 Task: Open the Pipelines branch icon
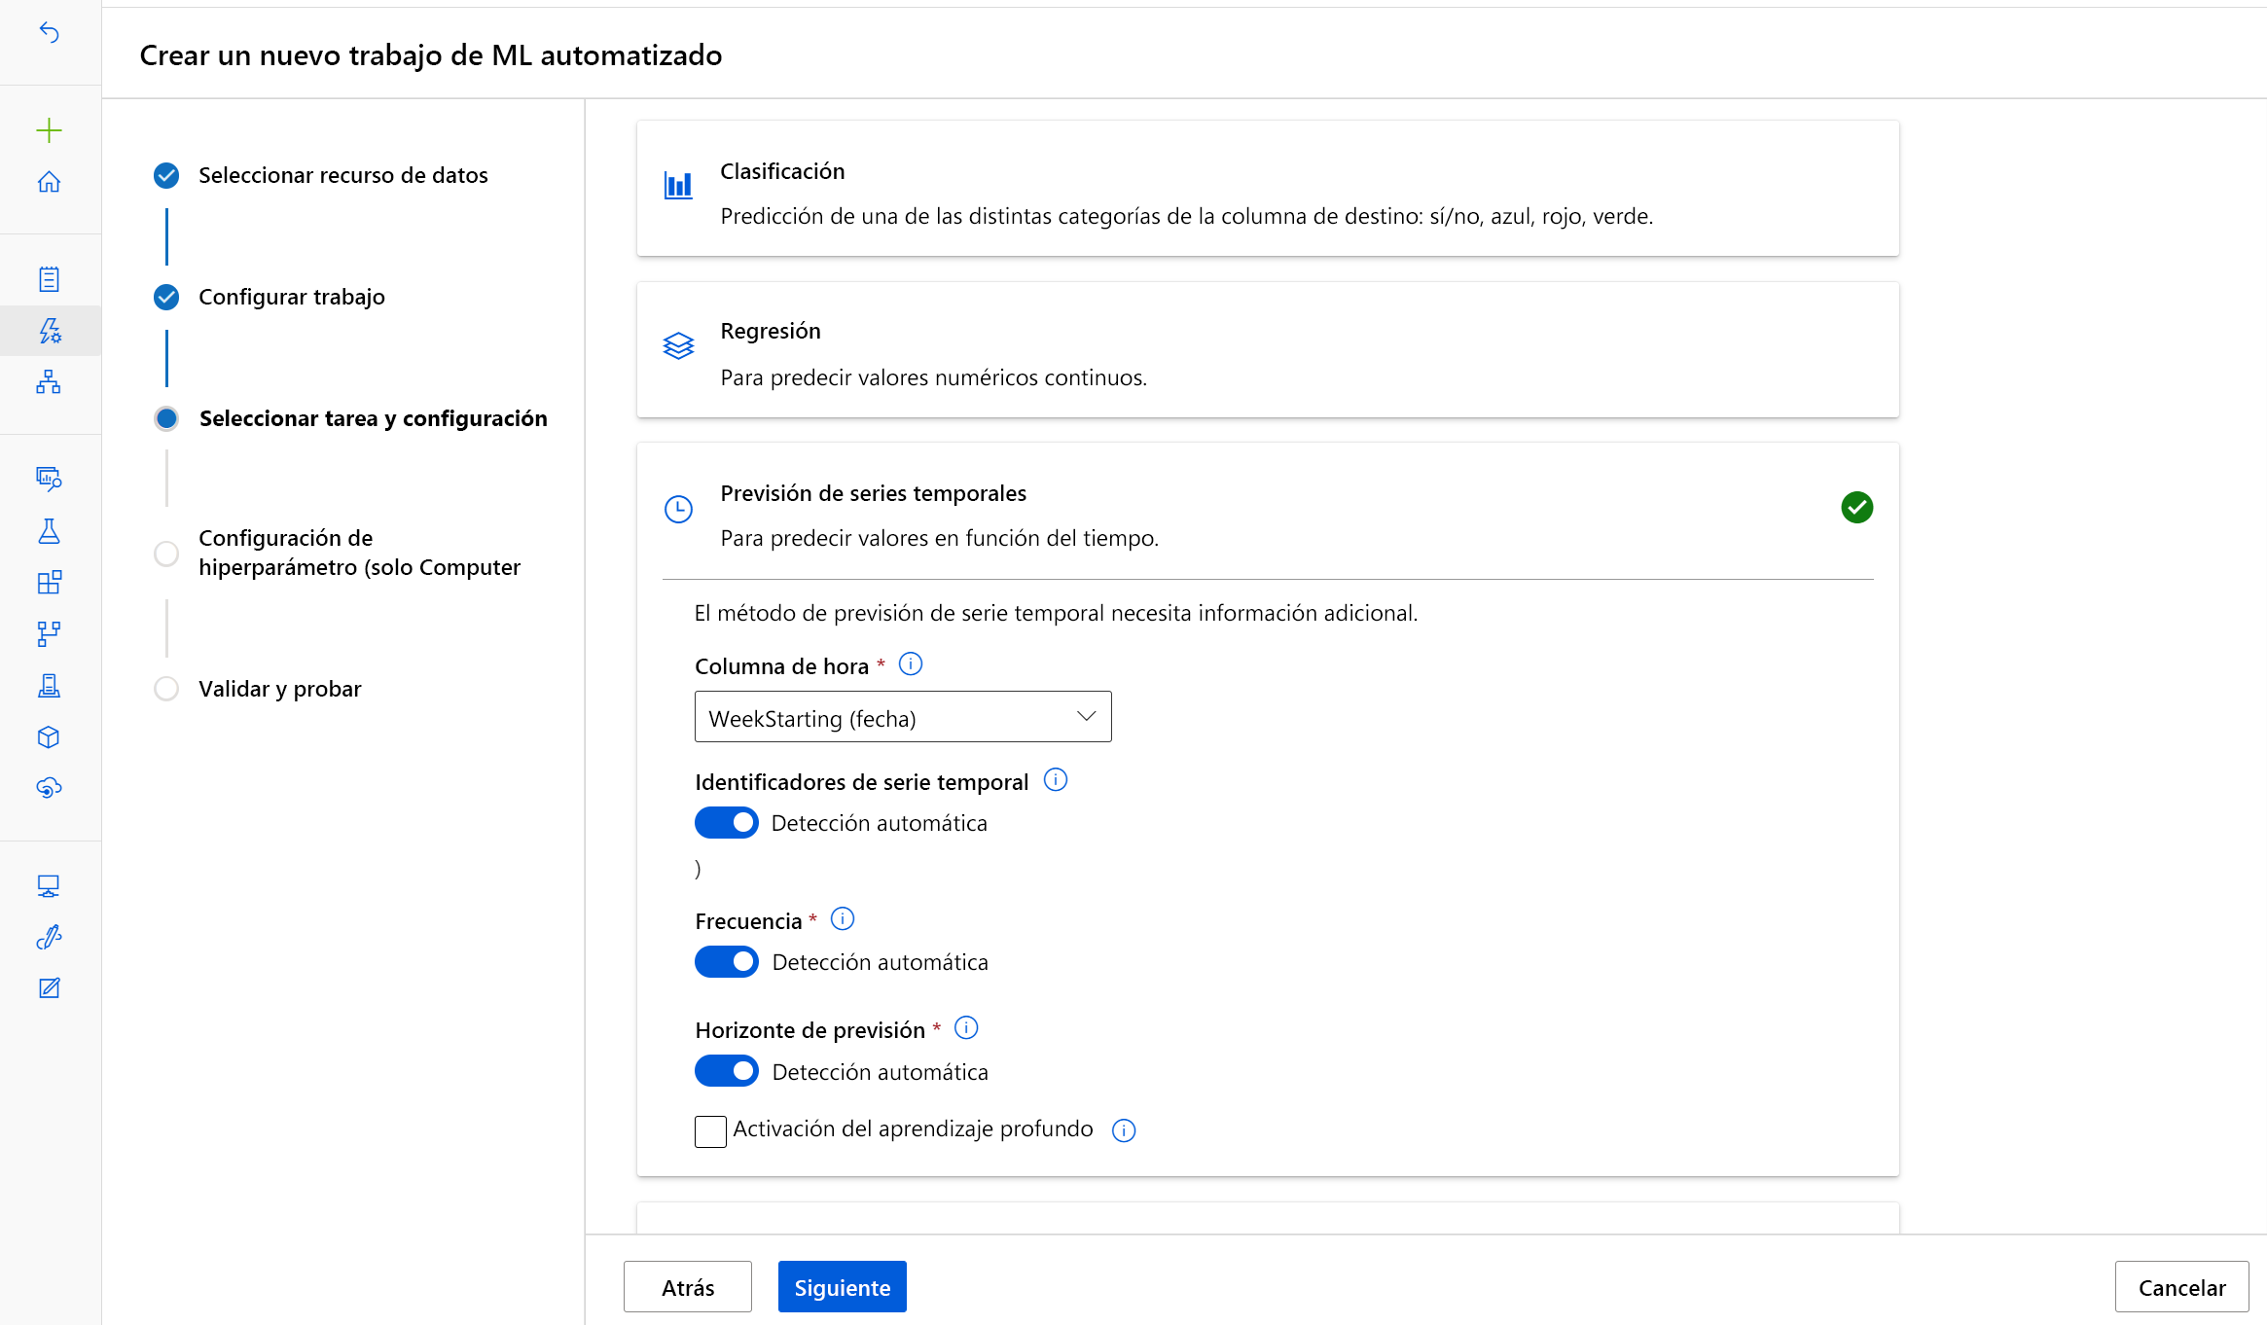coord(49,634)
